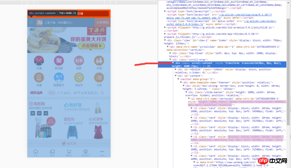The width and height of the screenshot is (291, 168).
Task: Open the 分类 categories list icon
Action: point(99,77)
